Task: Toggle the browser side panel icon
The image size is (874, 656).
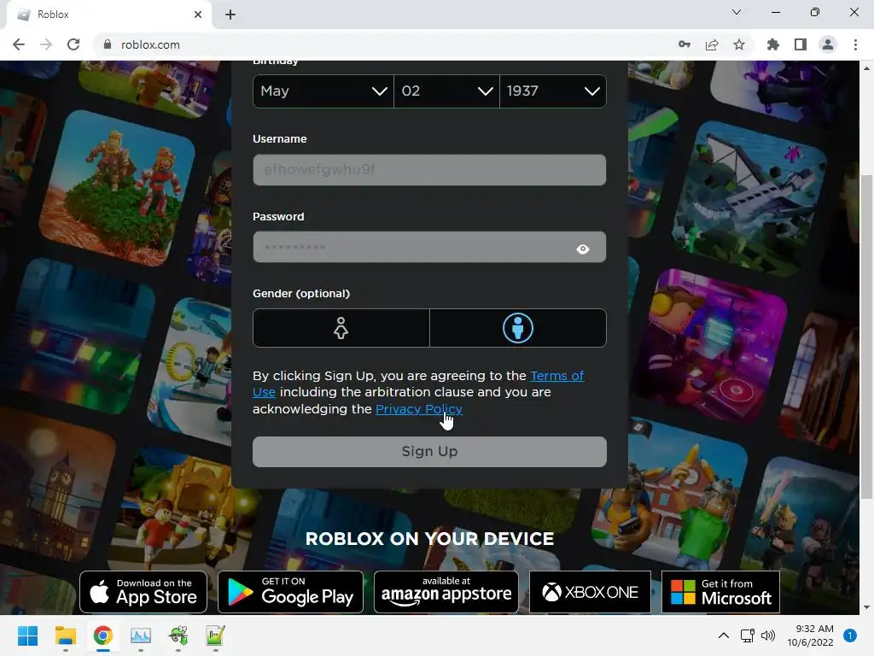Action: [801, 44]
